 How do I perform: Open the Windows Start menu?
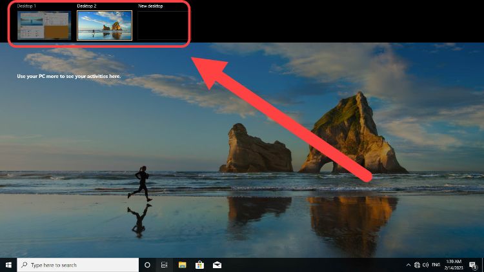(x=8, y=265)
